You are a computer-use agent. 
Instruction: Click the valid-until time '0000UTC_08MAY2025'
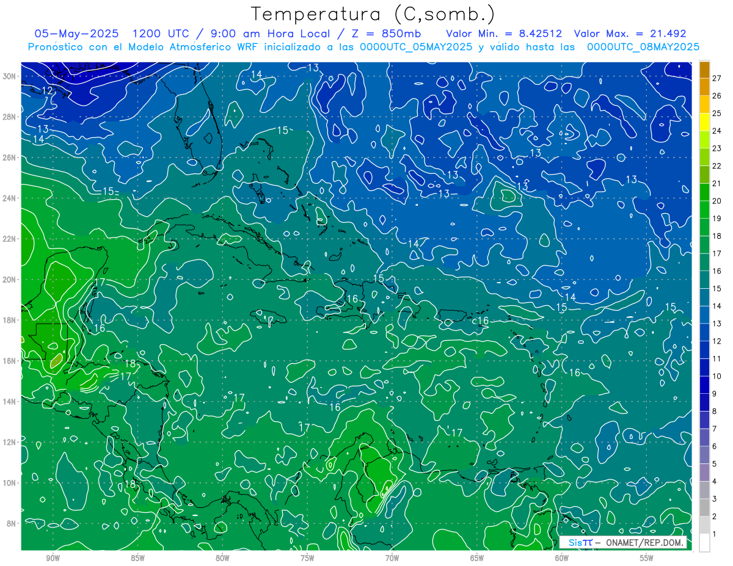click(643, 46)
